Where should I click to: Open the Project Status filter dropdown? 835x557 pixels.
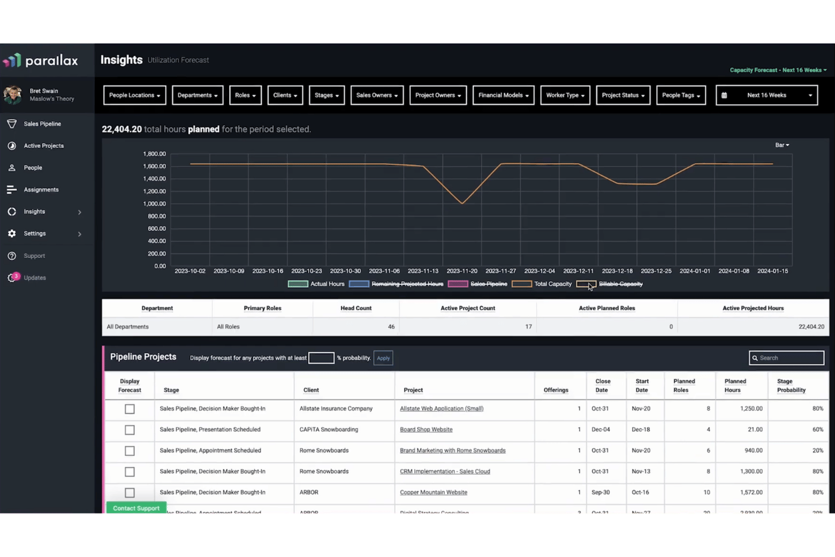tap(623, 95)
